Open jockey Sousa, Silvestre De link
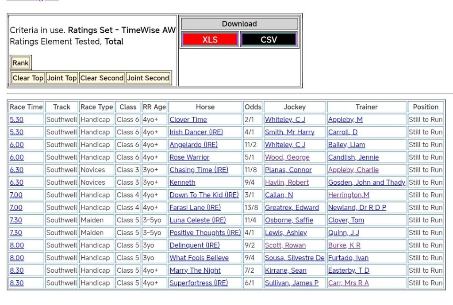Image resolution: width=453 pixels, height=305 pixels. click(295, 258)
